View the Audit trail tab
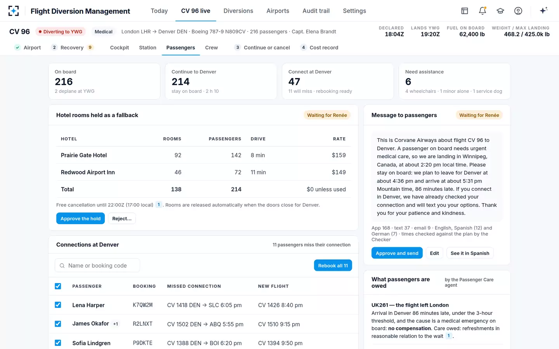This screenshot has height=349, width=559. click(316, 11)
